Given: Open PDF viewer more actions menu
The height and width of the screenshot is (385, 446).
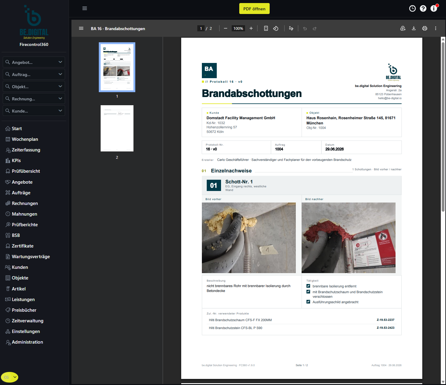Looking at the screenshot, I should pos(436,28).
